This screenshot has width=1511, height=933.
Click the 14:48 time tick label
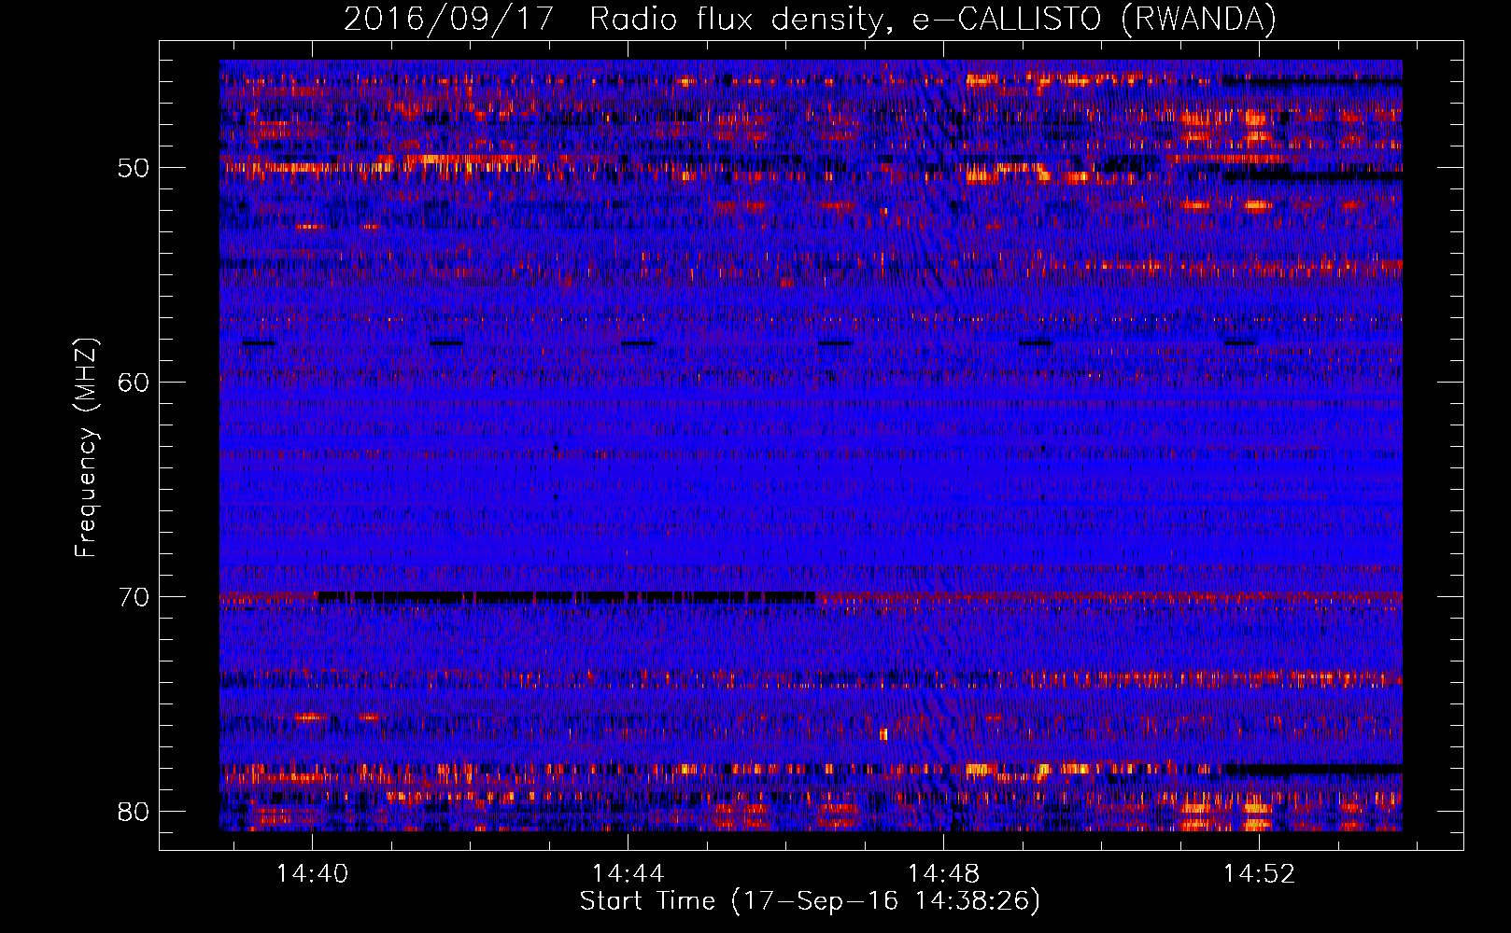[944, 873]
